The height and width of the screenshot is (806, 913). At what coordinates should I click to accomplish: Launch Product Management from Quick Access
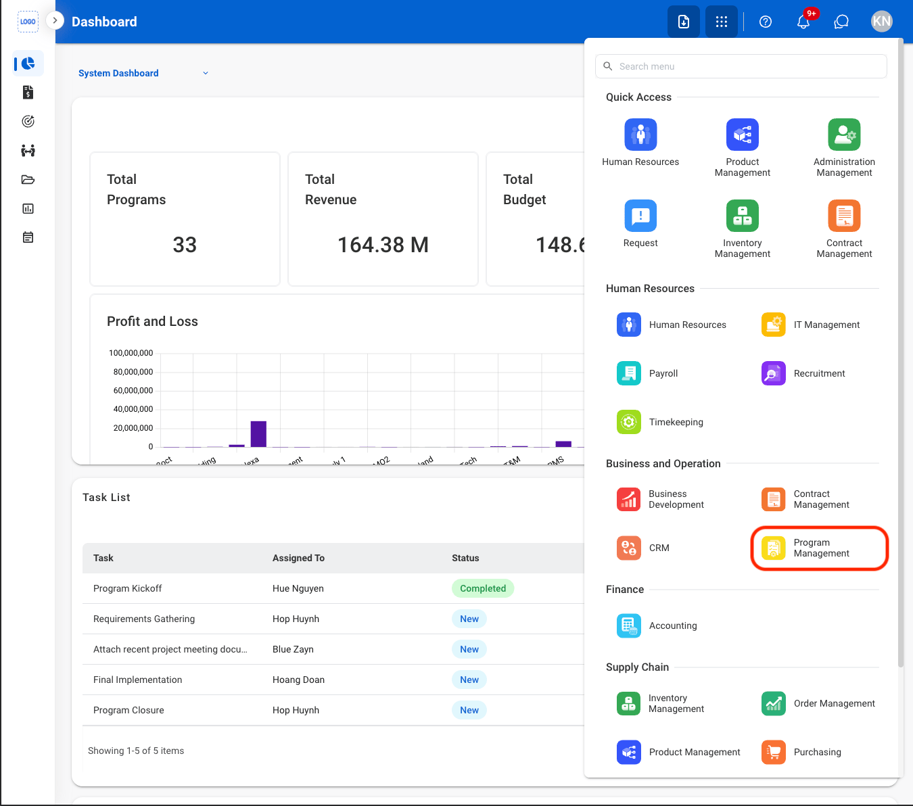(x=743, y=148)
